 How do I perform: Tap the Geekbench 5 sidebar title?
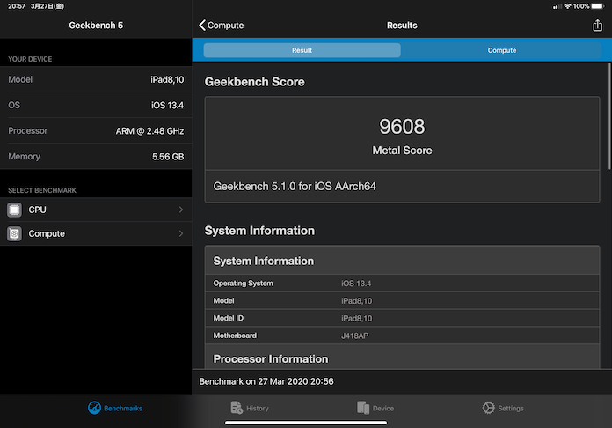click(96, 26)
